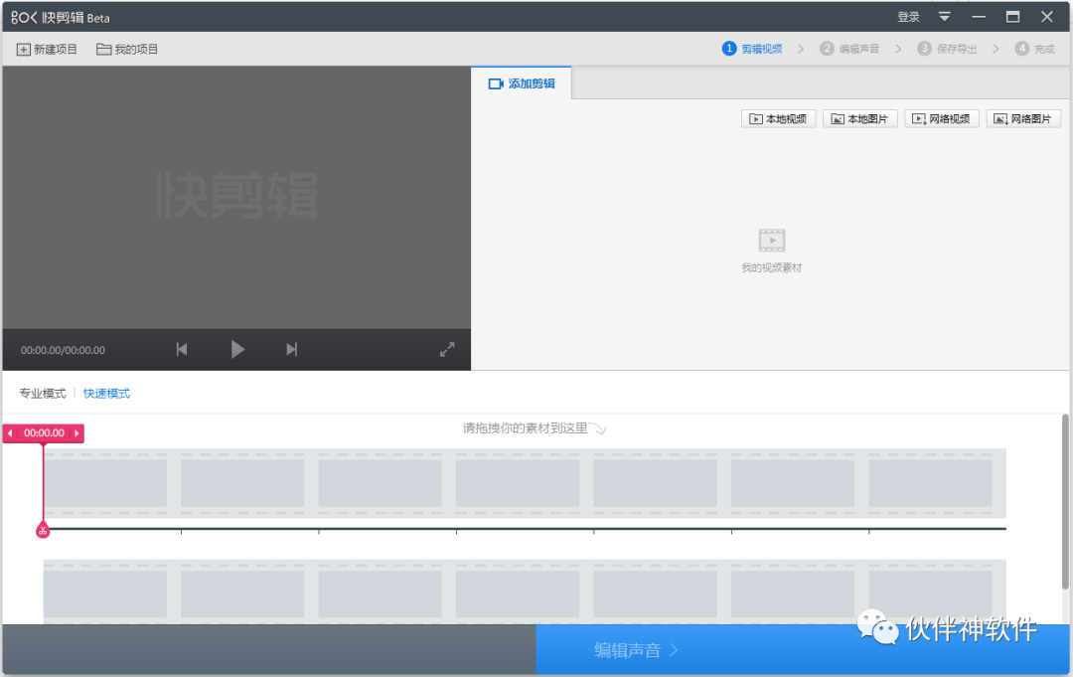The image size is (1073, 677).
Task: Switch to 专业模式
Action: [x=43, y=394]
